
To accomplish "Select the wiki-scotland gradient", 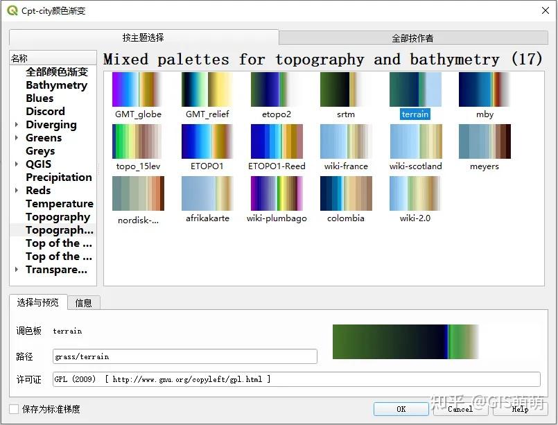I will [416, 141].
